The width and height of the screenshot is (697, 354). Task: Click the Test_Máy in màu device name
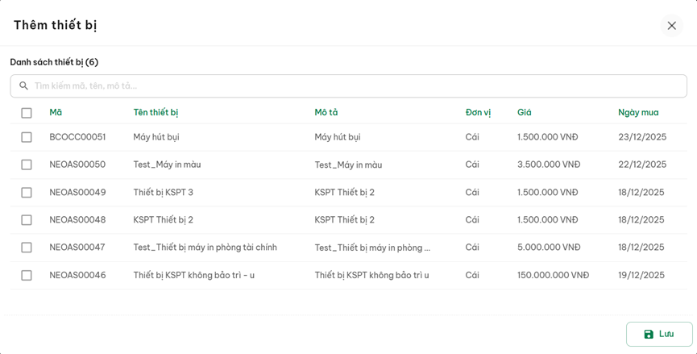167,165
